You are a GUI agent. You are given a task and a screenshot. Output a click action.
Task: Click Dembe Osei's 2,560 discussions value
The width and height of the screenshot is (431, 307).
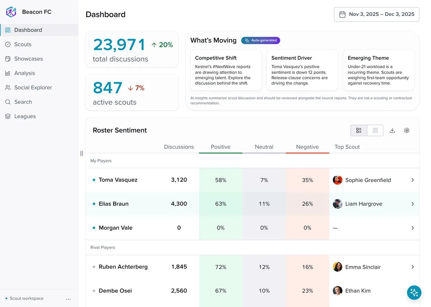(179, 291)
